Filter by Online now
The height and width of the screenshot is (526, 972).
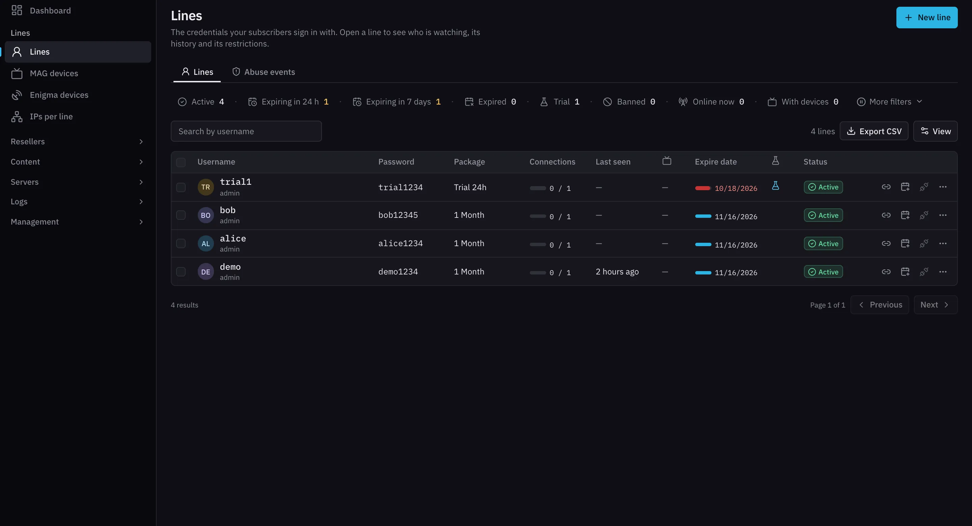click(711, 102)
